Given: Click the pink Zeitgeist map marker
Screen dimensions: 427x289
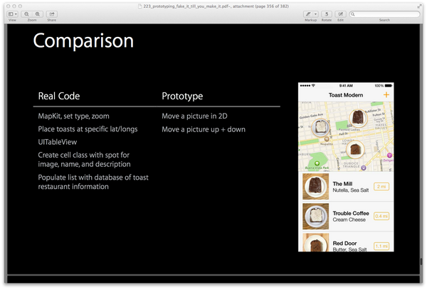Looking at the screenshot, I should (x=389, y=156).
